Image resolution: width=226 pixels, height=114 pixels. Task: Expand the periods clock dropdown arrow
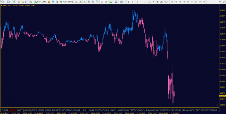coord(118,2)
